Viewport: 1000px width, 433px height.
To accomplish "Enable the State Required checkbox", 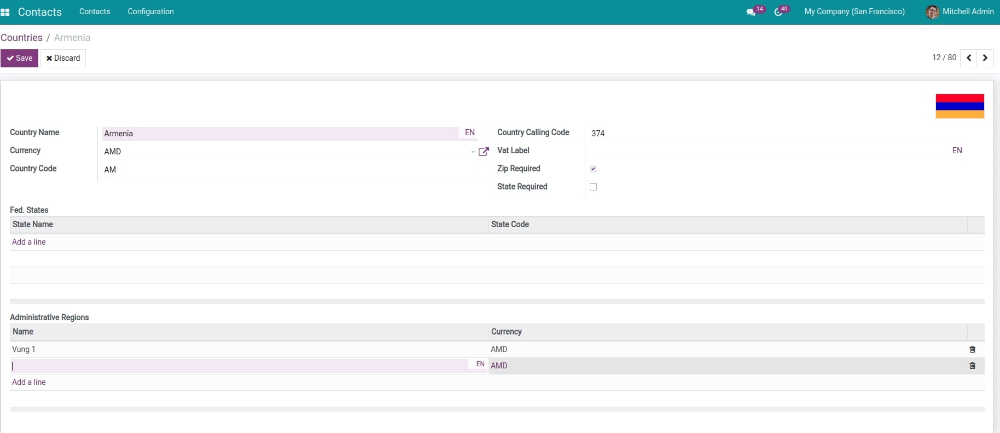I will pyautogui.click(x=593, y=187).
